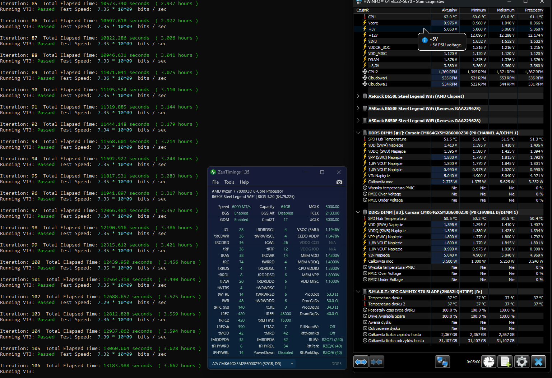Minimize the ZenTimings window
The image size is (552, 378).
(306, 172)
